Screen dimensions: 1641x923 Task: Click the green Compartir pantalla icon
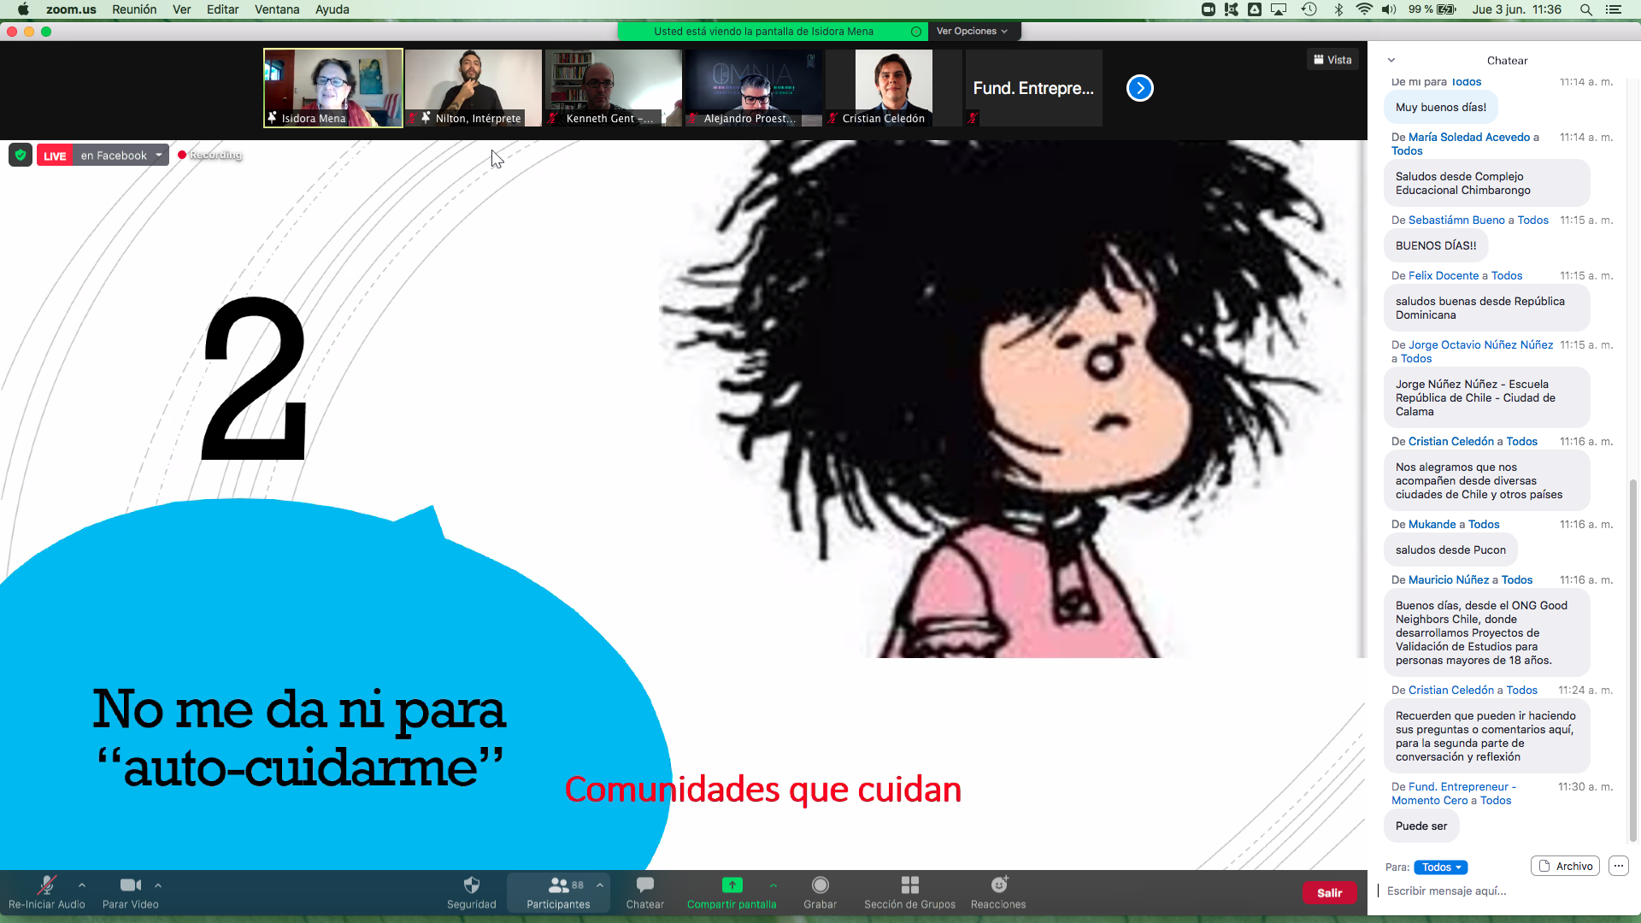click(x=732, y=885)
